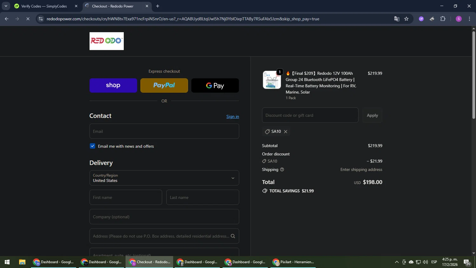Show hidden system tray icons
The width and height of the screenshot is (476, 268).
[397, 262]
